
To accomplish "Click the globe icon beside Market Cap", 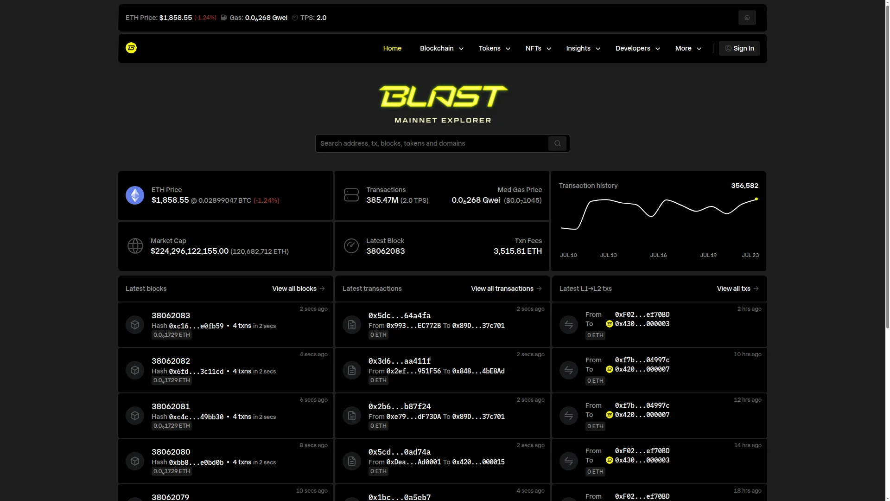I will click(135, 246).
